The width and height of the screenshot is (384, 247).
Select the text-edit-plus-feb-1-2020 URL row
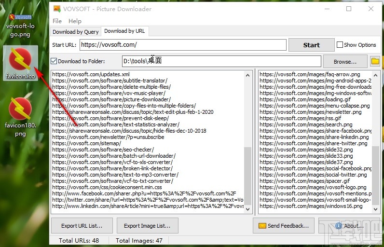(x=148, y=112)
